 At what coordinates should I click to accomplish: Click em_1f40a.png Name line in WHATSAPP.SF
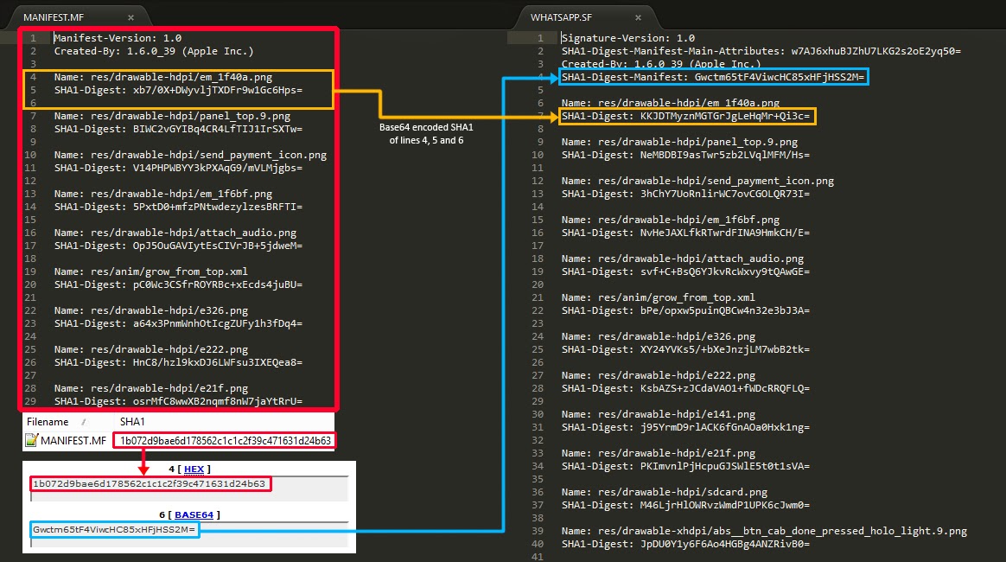[671, 103]
